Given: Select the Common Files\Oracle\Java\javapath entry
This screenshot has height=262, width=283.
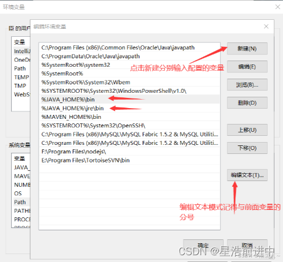Looking at the screenshot, I should pyautogui.click(x=129, y=48).
